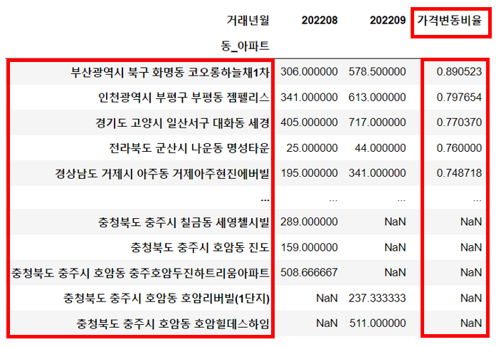Click the value 44.000000
Image resolution: width=501 pixels, height=347 pixels.
(x=380, y=148)
